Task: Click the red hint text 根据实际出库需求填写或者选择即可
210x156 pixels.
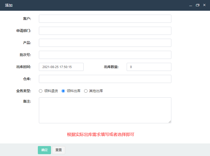Action: point(101,134)
